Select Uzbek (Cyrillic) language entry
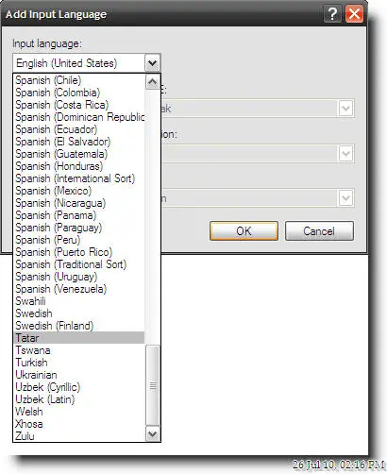Screen dimensions: 387x474 79,387
